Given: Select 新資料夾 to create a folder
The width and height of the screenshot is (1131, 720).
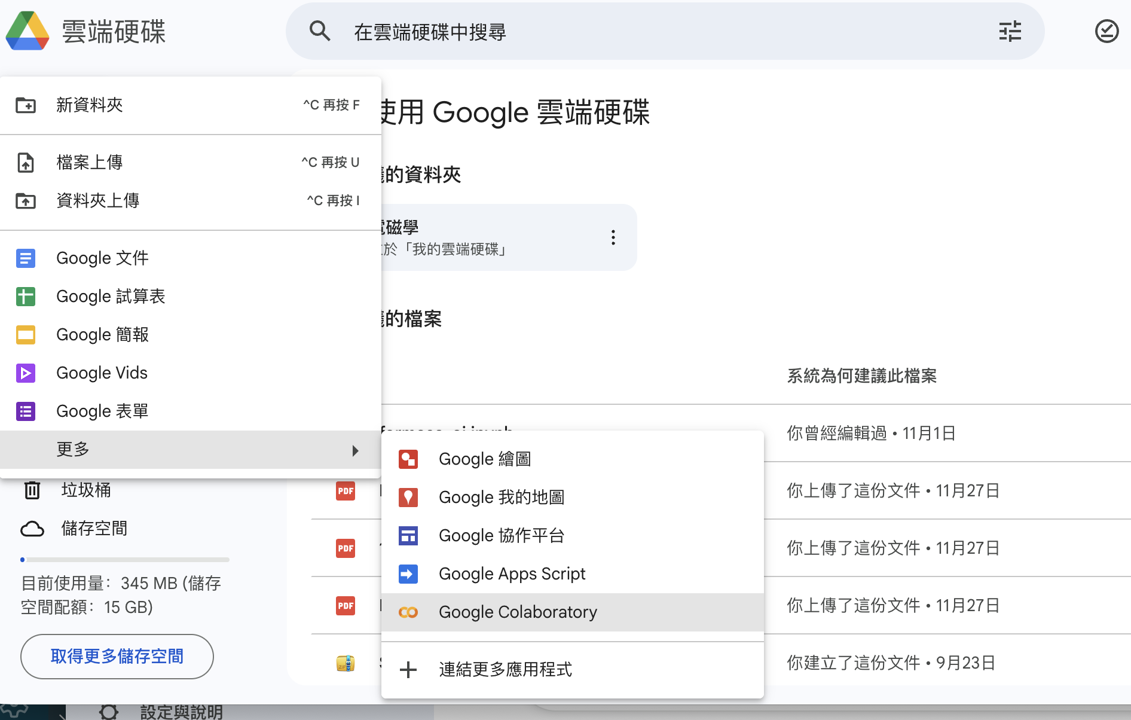Looking at the screenshot, I should (x=89, y=105).
